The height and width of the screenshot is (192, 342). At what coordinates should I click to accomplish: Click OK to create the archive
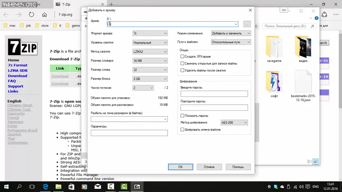(x=180, y=167)
